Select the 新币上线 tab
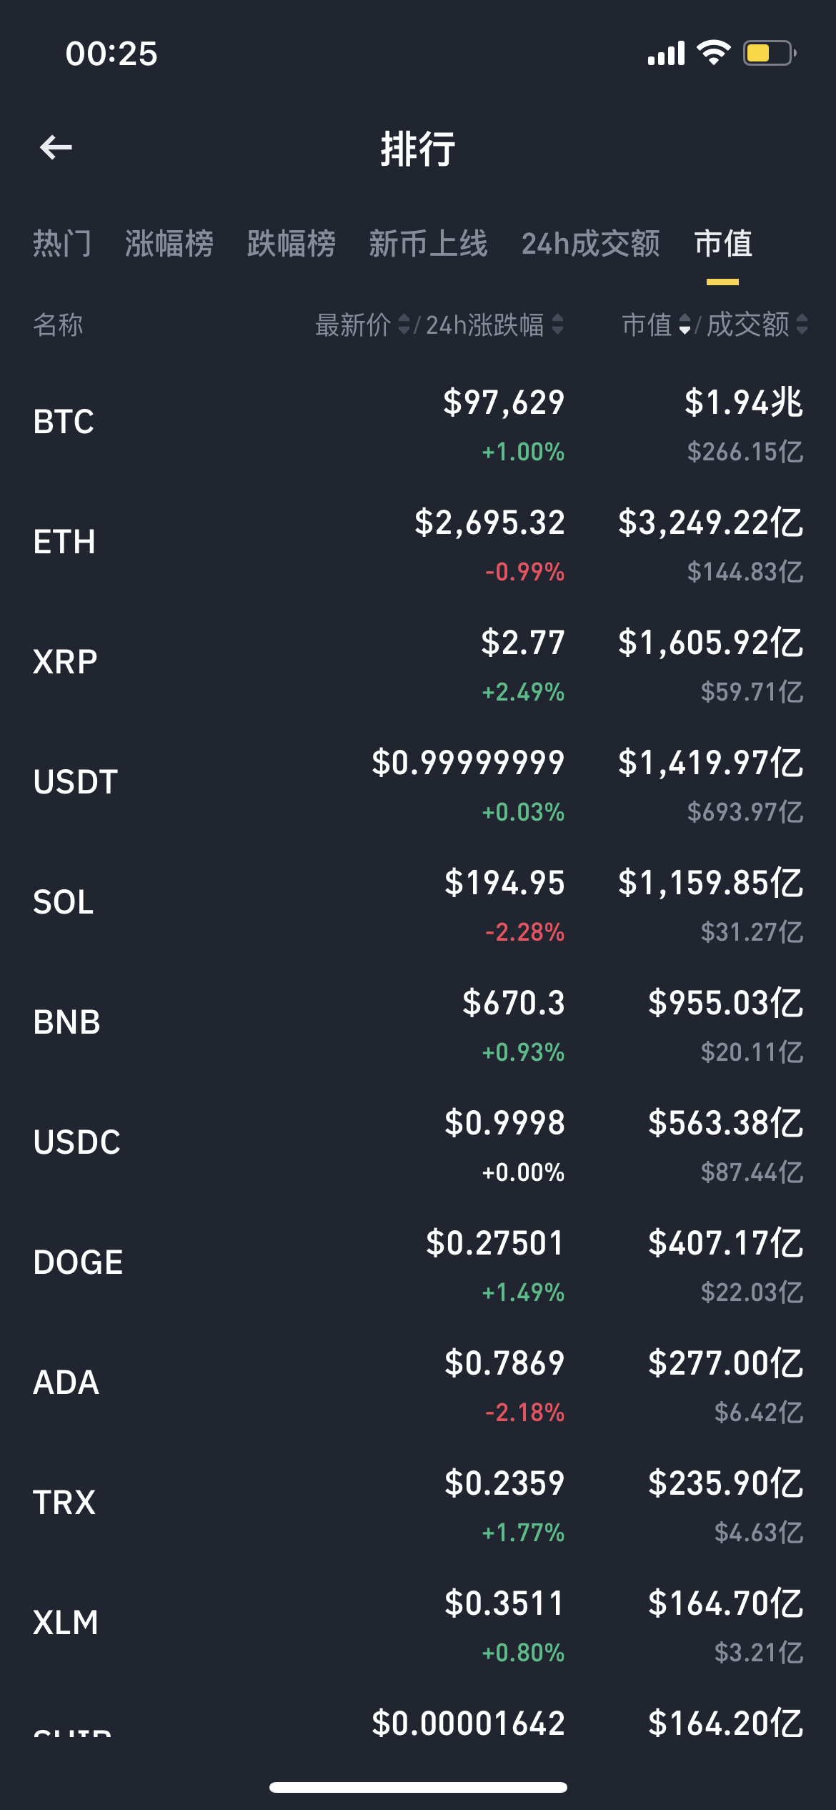Viewport: 836px width, 1810px height. 428,244
